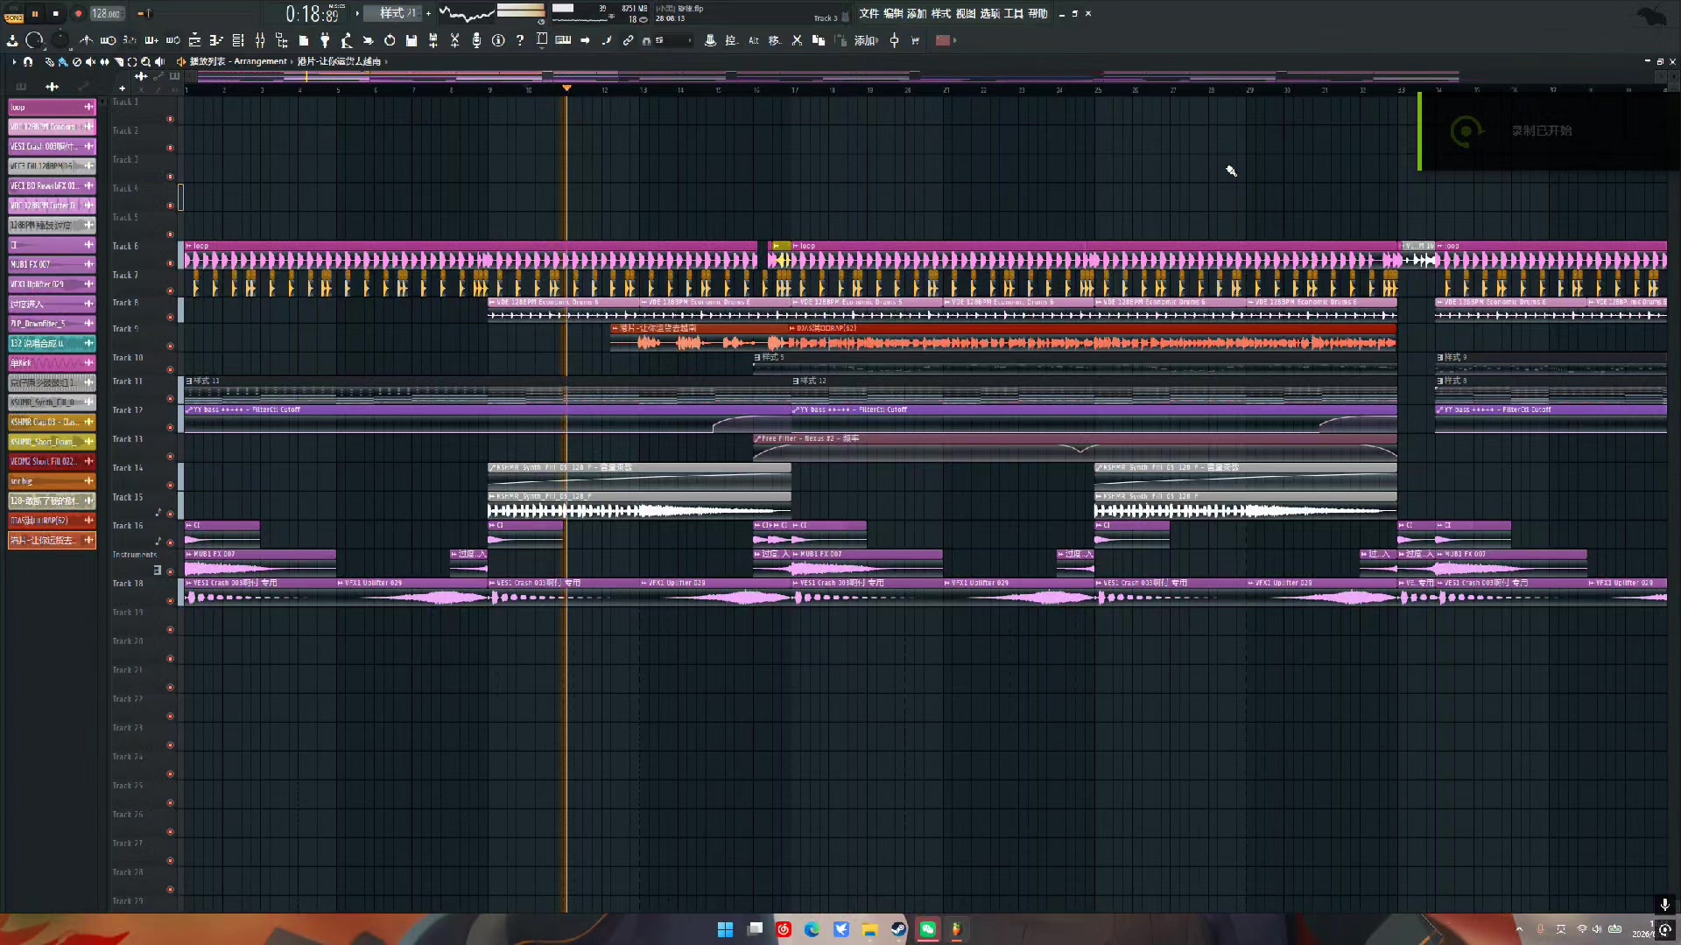Viewport: 1681px width, 945px height.
Task: Select the playlist pencil draw tool
Action: pyautogui.click(x=49, y=62)
